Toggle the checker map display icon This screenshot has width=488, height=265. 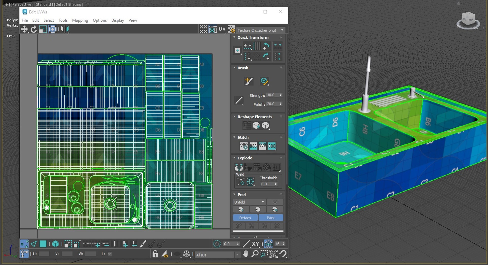[213, 29]
